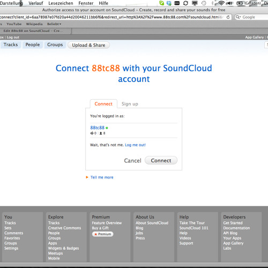Reload the page with the address bar refresh icon
This screenshot has height=268, width=268.
(x=228, y=17)
